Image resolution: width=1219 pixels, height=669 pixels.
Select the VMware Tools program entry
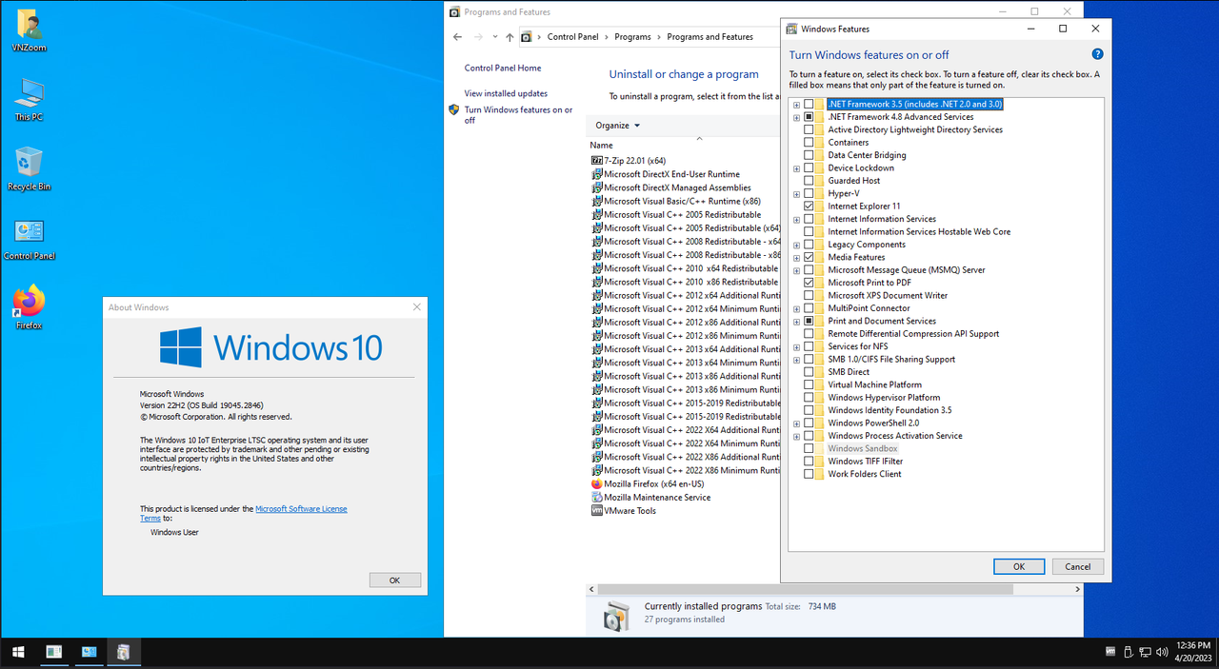(x=623, y=510)
